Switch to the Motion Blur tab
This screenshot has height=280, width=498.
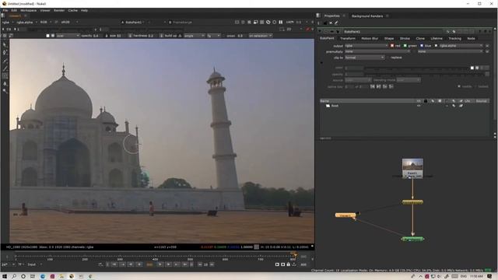coord(370,38)
